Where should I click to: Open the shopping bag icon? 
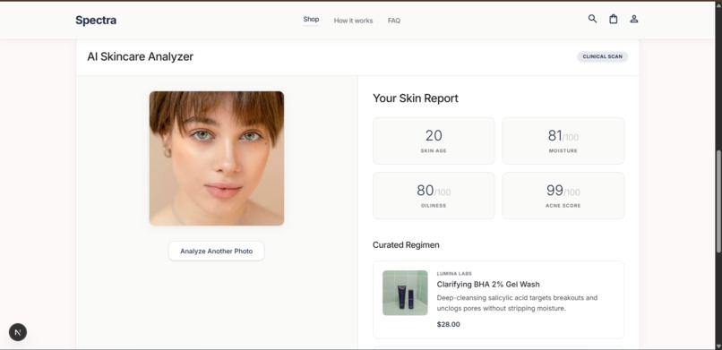[614, 19]
